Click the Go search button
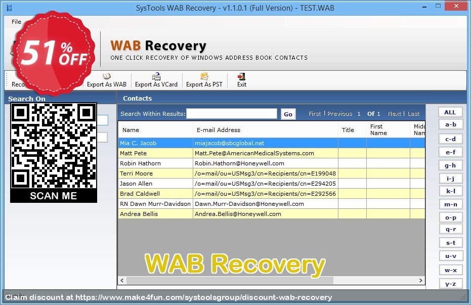The image size is (471, 305). (x=288, y=114)
